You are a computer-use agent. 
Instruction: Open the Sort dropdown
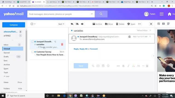point(61,24)
